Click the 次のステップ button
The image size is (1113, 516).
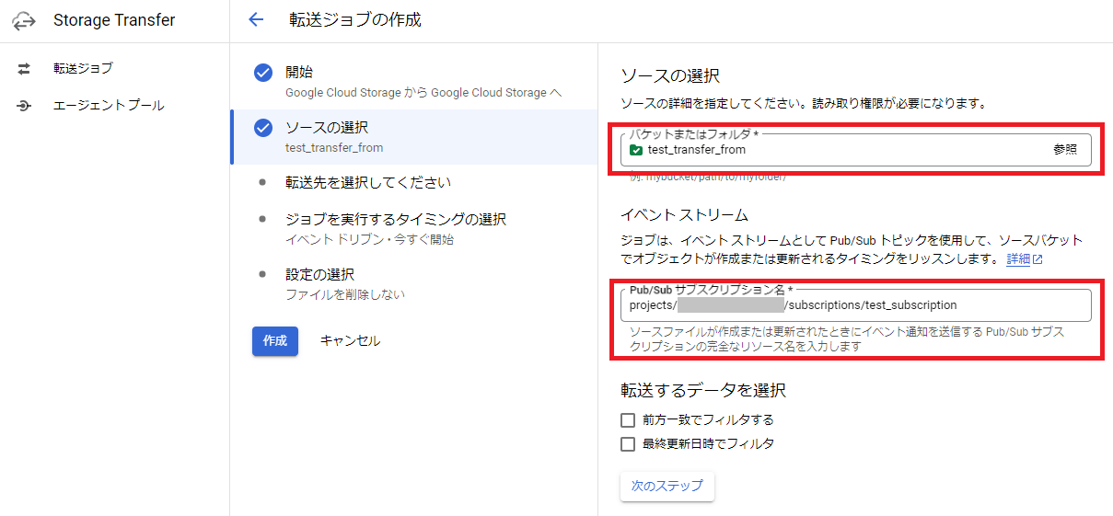667,486
